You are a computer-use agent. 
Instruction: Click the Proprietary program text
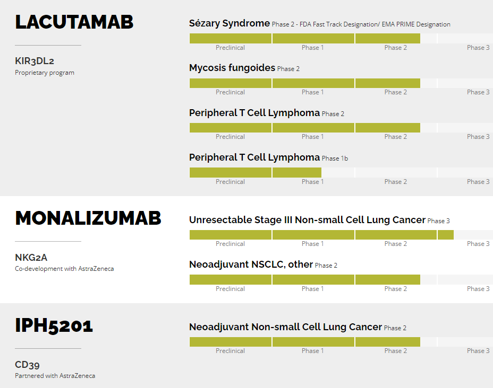45,73
